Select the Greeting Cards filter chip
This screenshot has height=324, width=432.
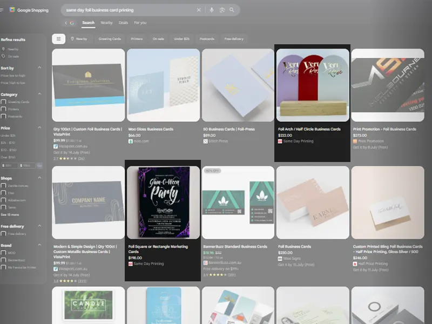click(110, 39)
